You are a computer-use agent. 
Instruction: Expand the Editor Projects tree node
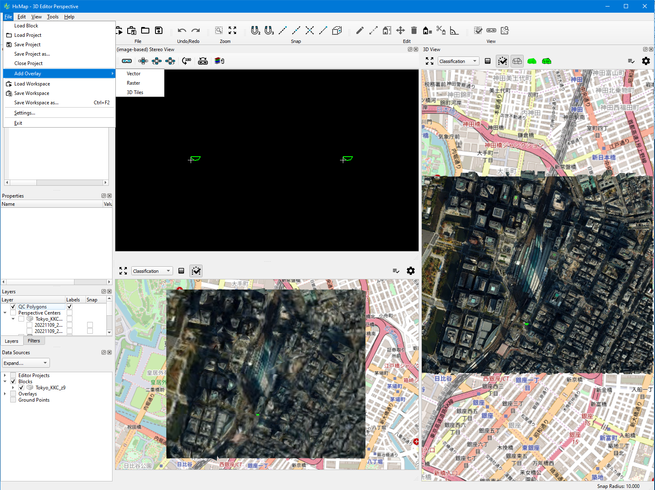[5, 375]
